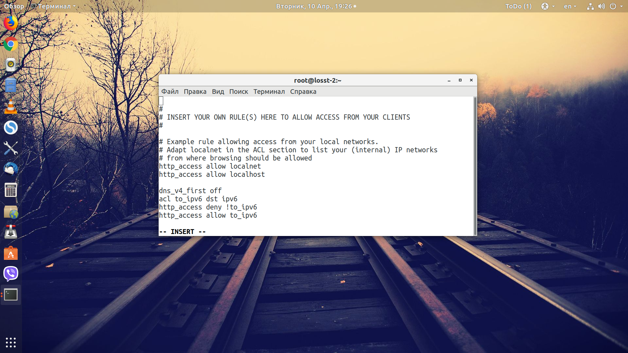Image resolution: width=628 pixels, height=353 pixels.
Task: Click the volume icon in top bar
Action: [602, 6]
